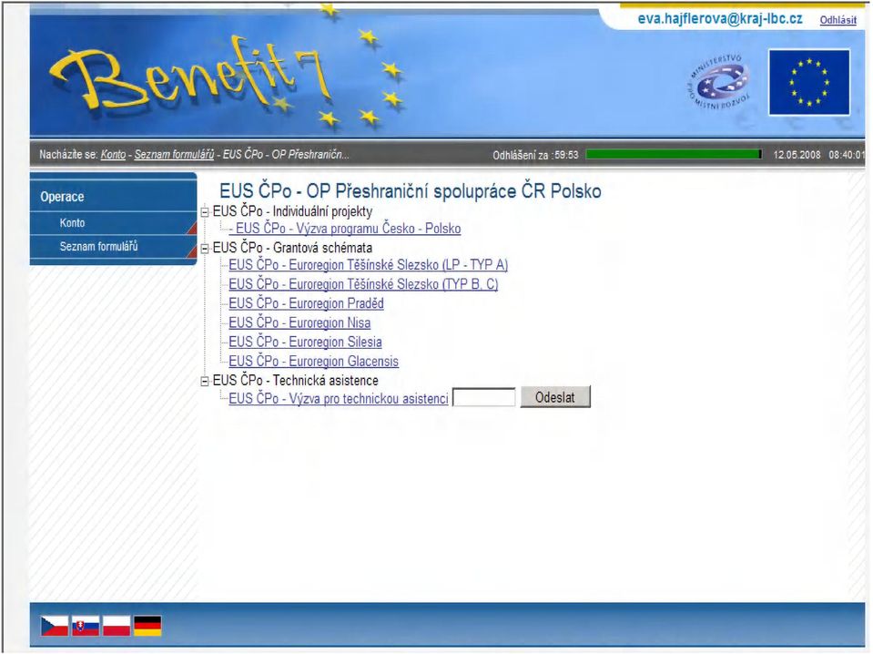Select the EUS ČPo - Grantová schémata label
The width and height of the screenshot is (873, 654).
292,248
